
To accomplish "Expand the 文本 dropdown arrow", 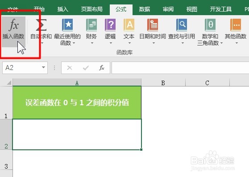I will [x=129, y=43].
